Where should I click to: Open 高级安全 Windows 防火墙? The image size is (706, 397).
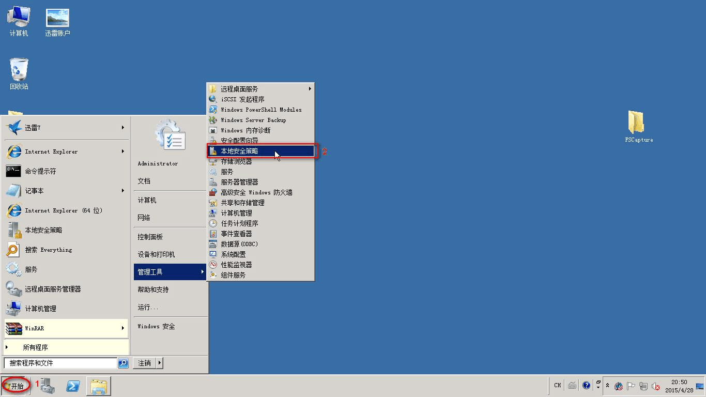(x=260, y=192)
